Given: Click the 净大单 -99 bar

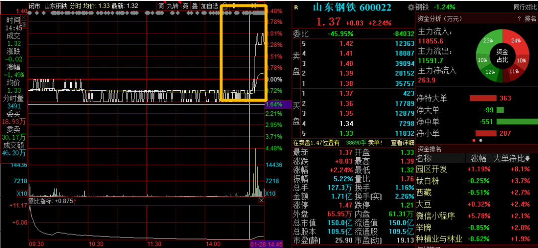Looking at the screenshot, I should 500,110.
